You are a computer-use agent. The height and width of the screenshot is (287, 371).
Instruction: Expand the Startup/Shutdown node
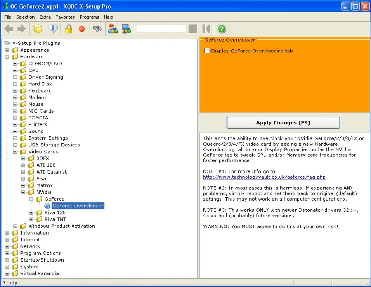pos(7,260)
